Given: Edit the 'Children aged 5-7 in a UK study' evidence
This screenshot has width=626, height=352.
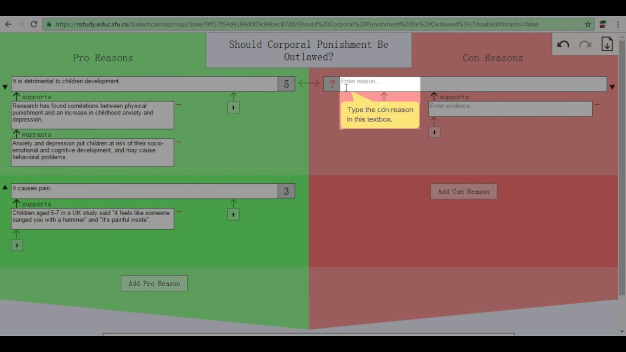Looking at the screenshot, I should click(92, 219).
